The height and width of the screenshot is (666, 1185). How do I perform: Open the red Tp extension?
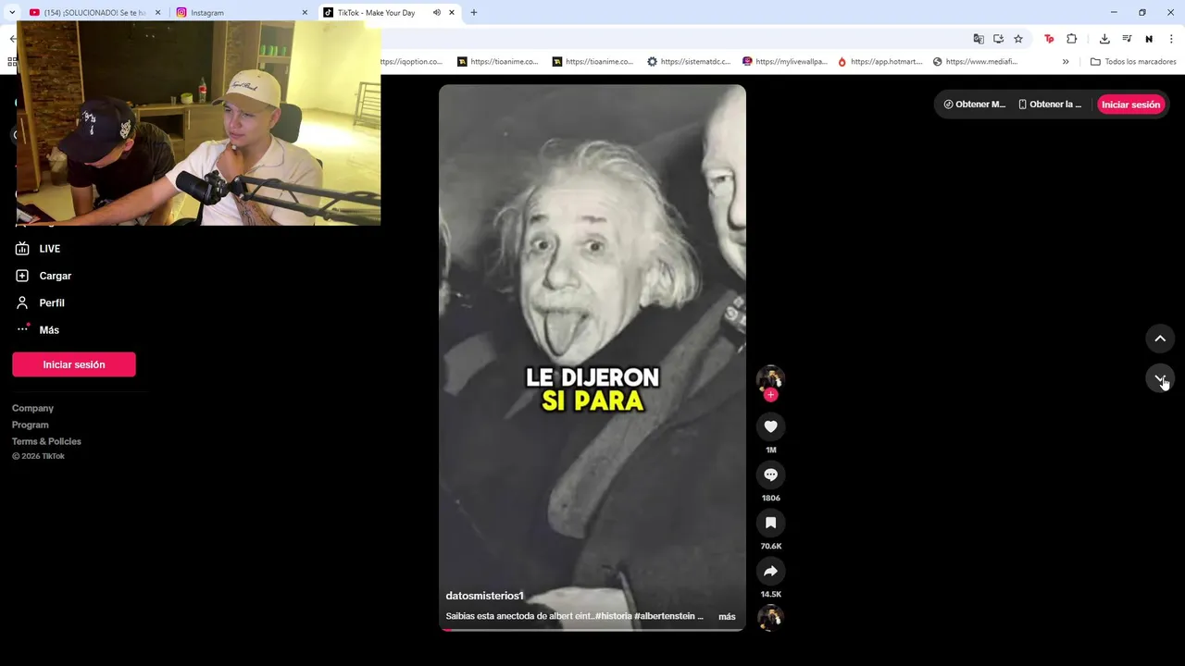point(1049,39)
